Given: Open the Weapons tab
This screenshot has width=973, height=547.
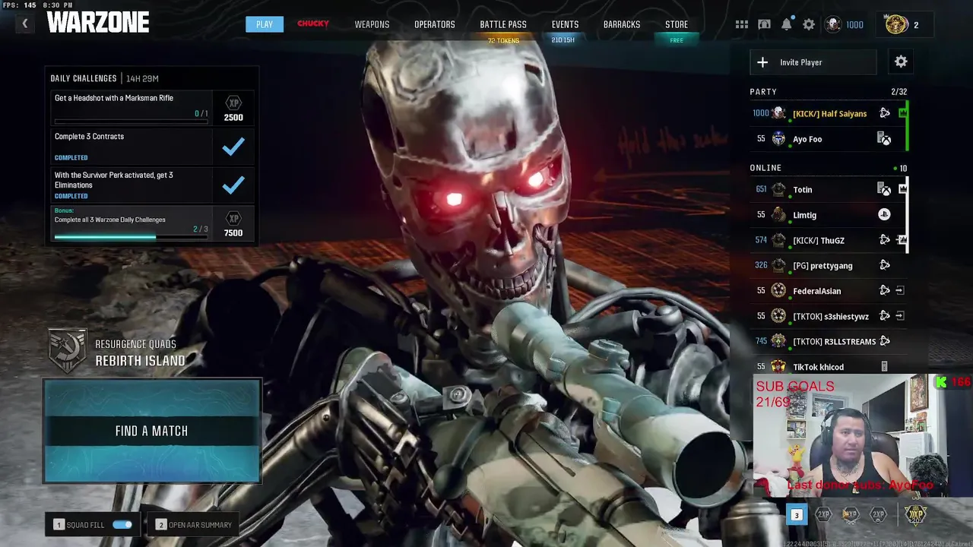Looking at the screenshot, I should click(372, 24).
